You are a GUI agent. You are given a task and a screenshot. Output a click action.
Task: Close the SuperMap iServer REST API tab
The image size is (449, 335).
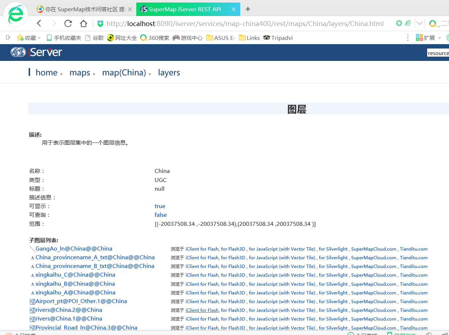pos(234,9)
